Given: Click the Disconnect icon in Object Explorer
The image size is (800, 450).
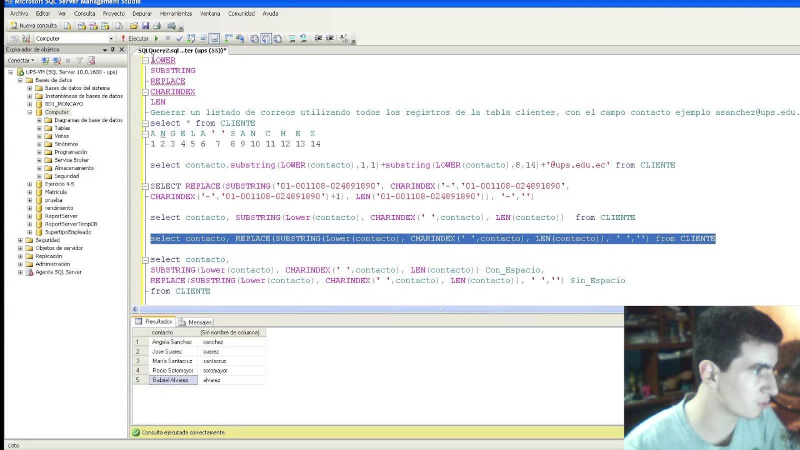Looking at the screenshot, I should [56, 61].
